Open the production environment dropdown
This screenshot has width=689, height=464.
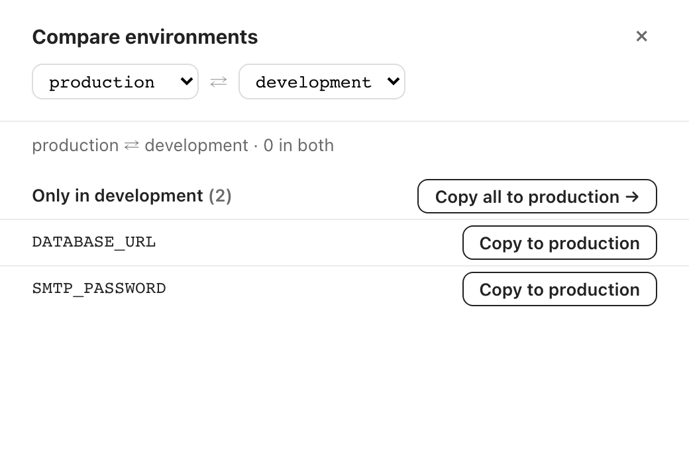(x=115, y=82)
